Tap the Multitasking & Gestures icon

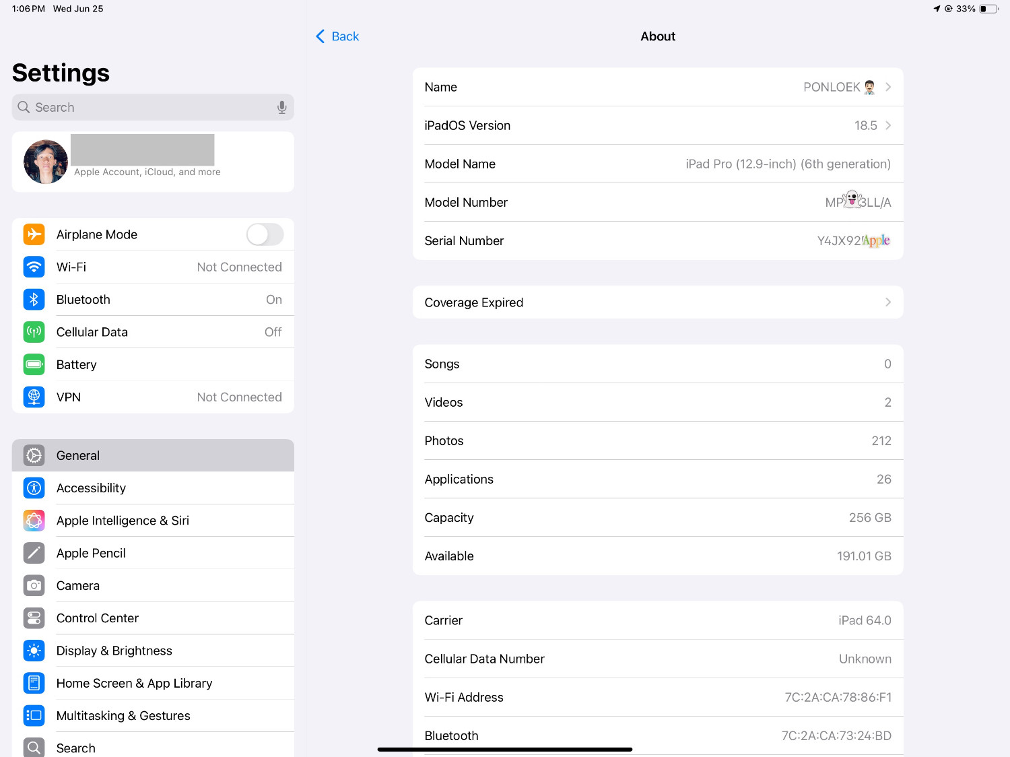click(34, 715)
